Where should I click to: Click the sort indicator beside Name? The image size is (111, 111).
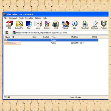click(x=13, y=37)
